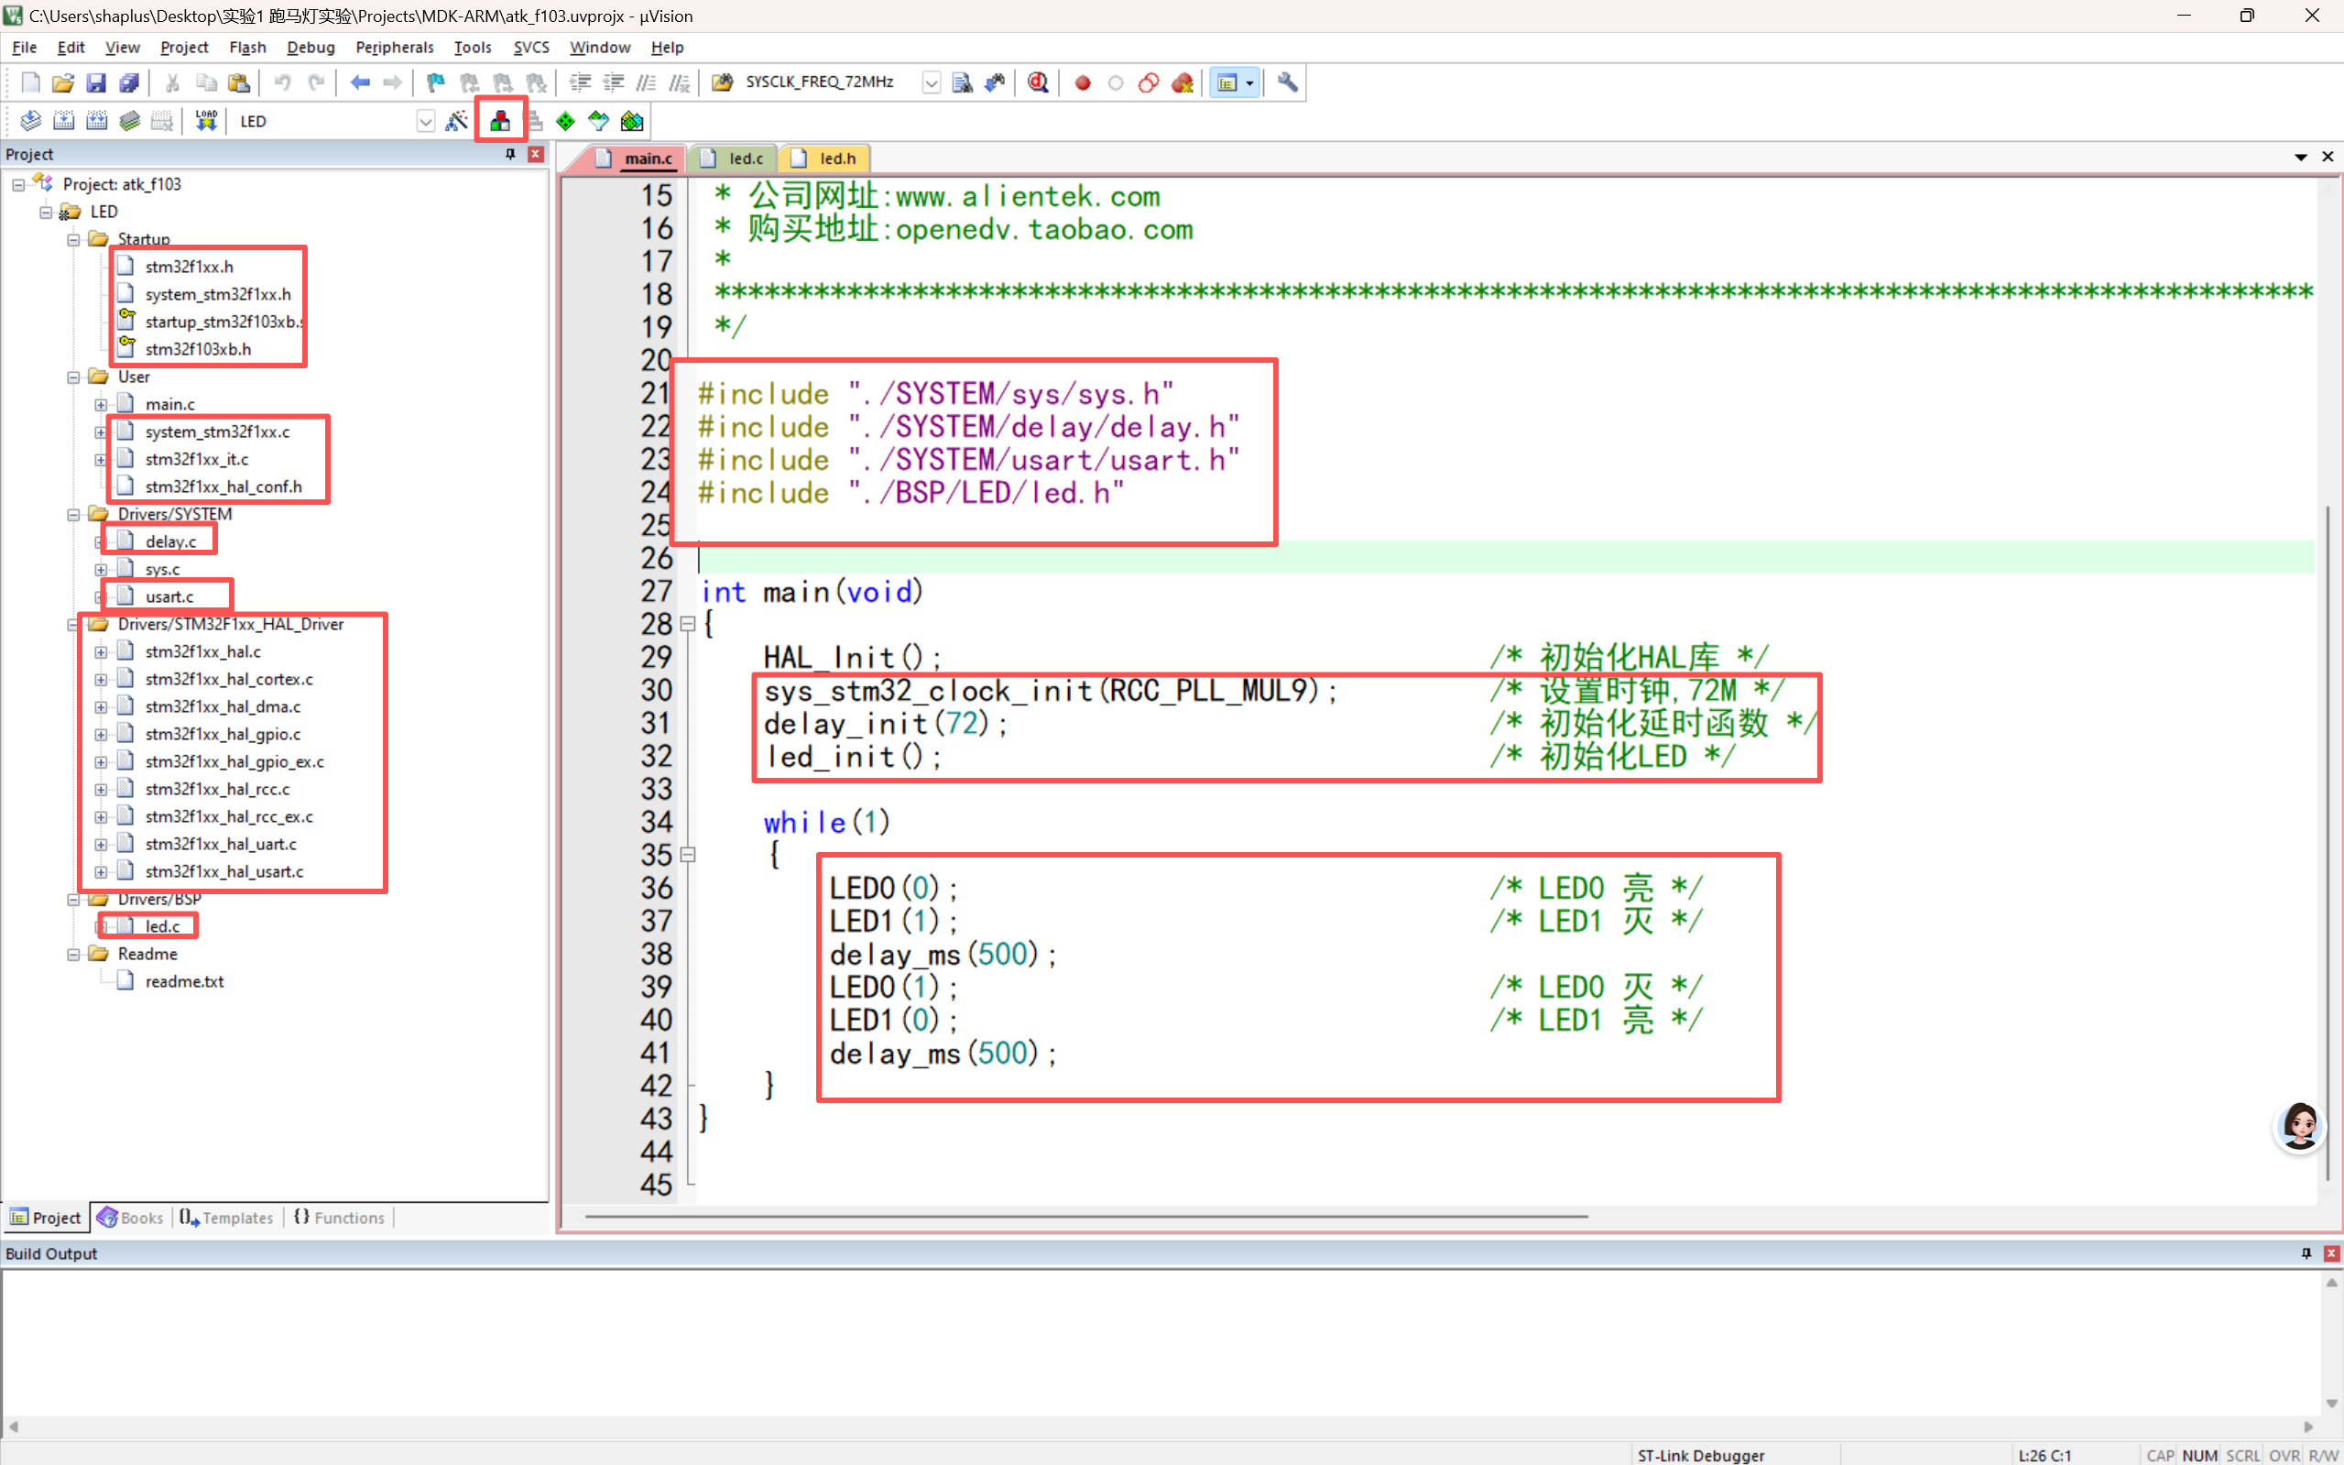
Task: Select readme.txt in the project tree
Action: (184, 981)
